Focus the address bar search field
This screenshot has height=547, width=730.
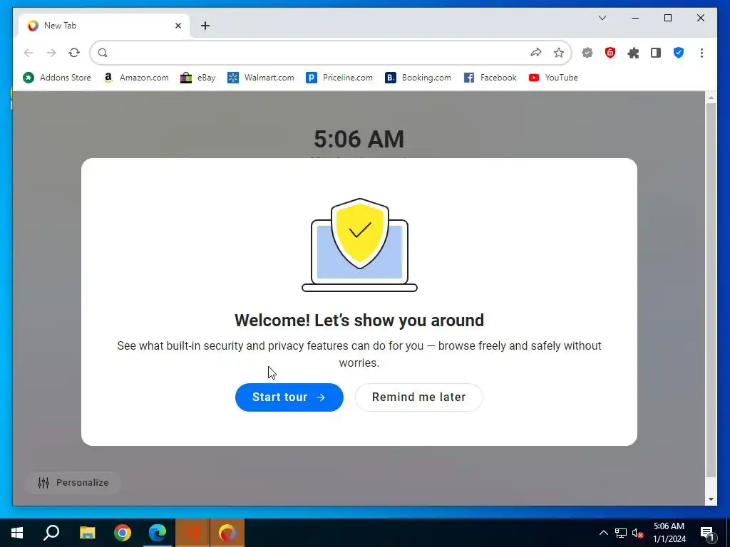317,53
